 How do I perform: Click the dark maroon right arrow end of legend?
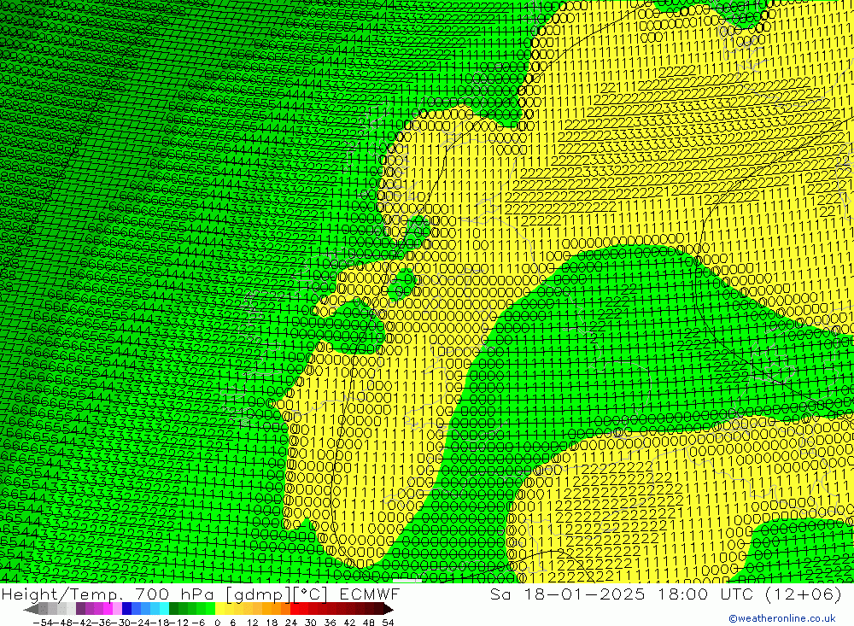(389, 610)
